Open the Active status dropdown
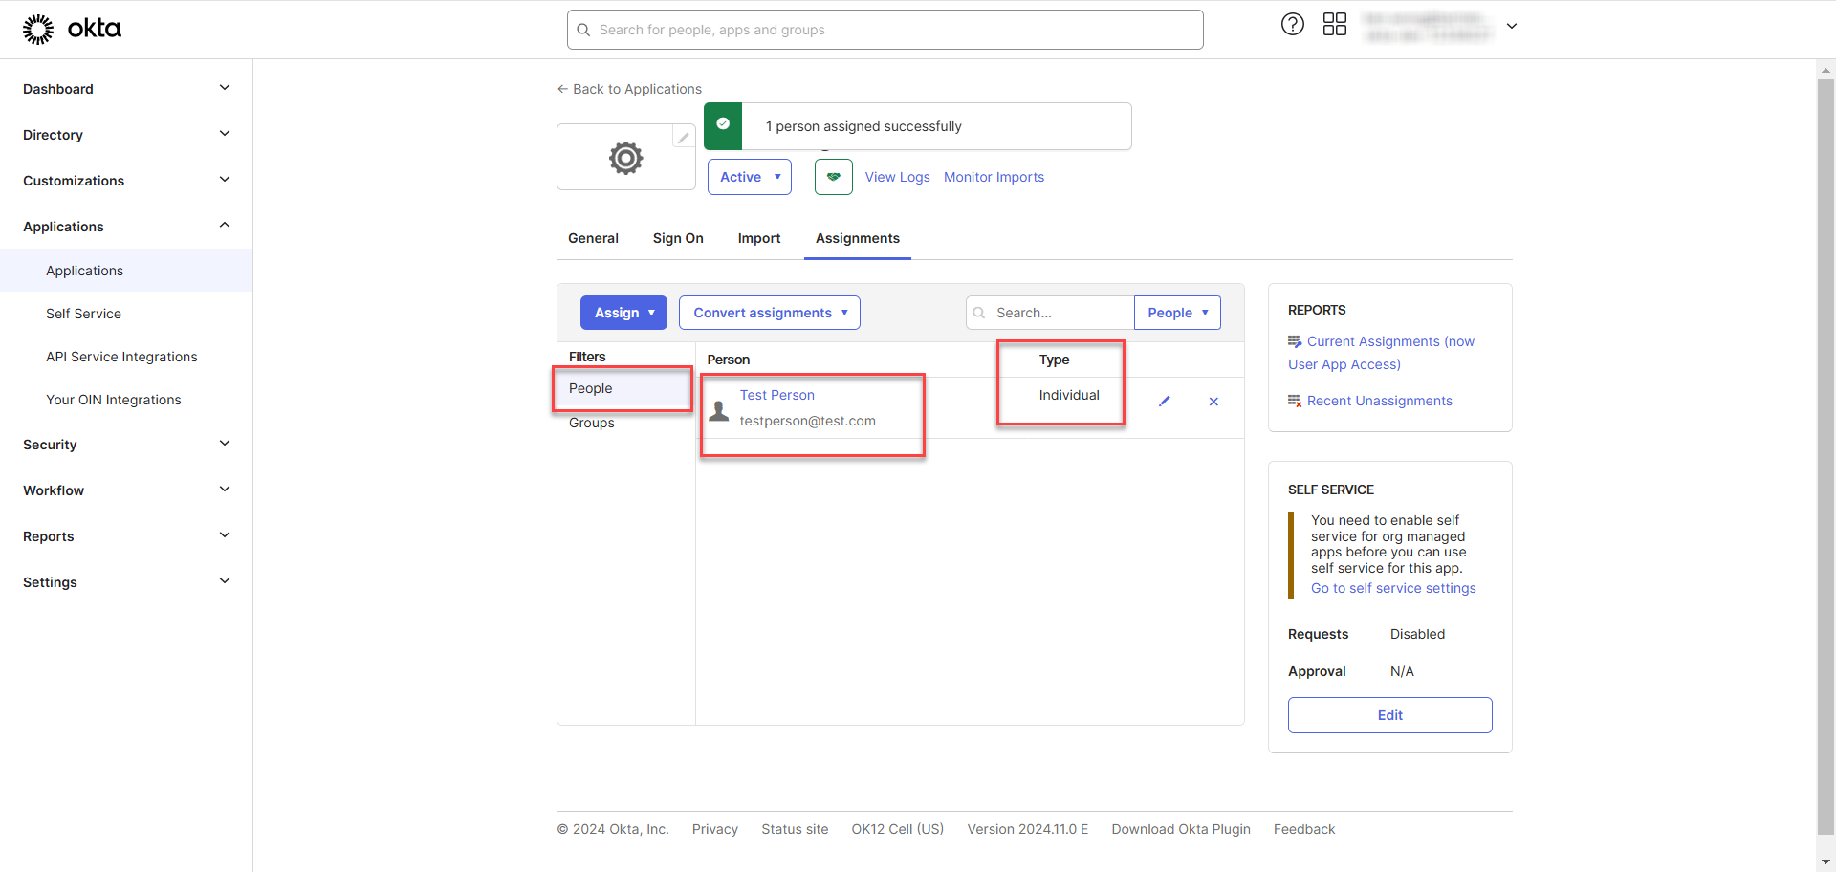 coord(749,177)
